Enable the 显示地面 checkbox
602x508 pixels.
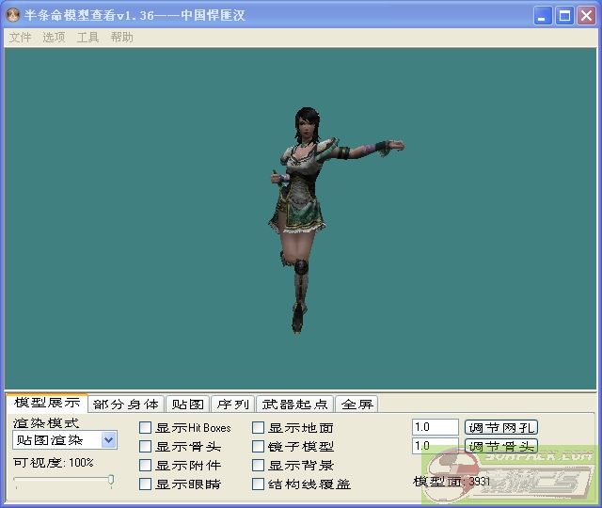click(259, 428)
